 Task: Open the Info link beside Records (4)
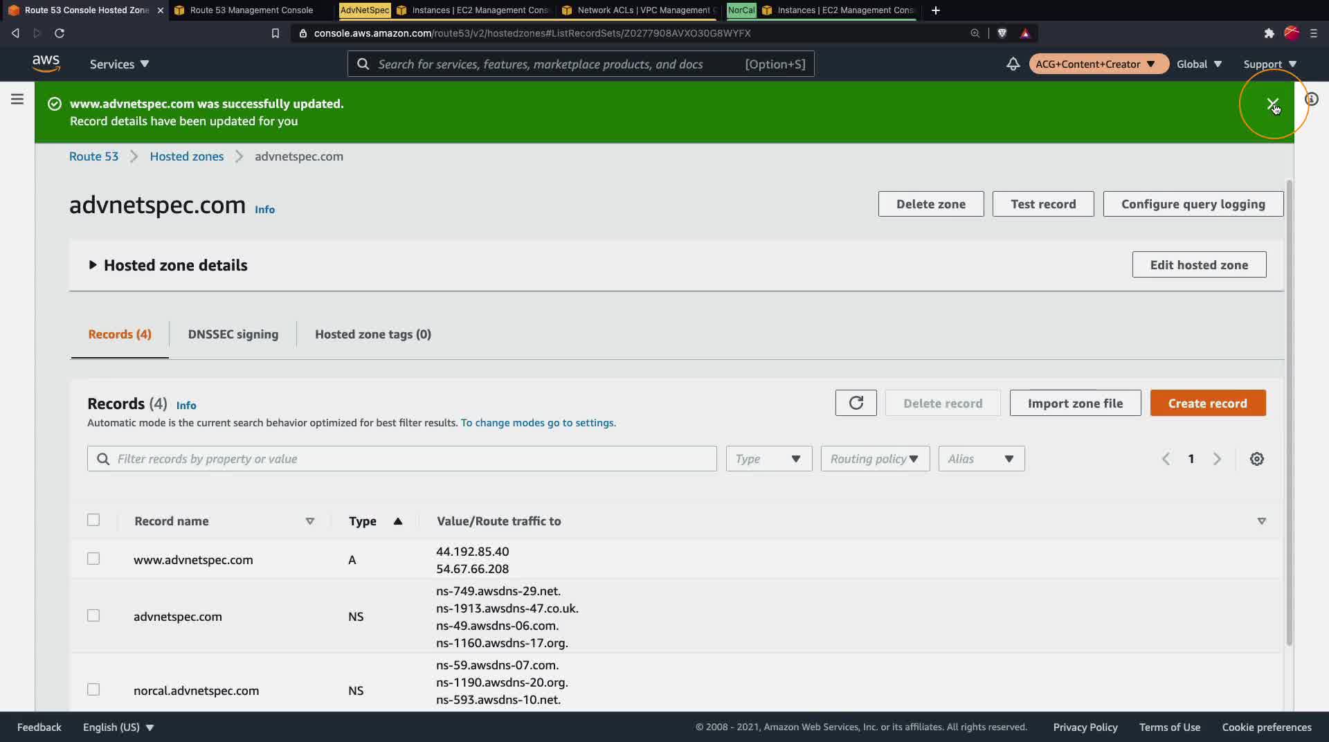186,406
